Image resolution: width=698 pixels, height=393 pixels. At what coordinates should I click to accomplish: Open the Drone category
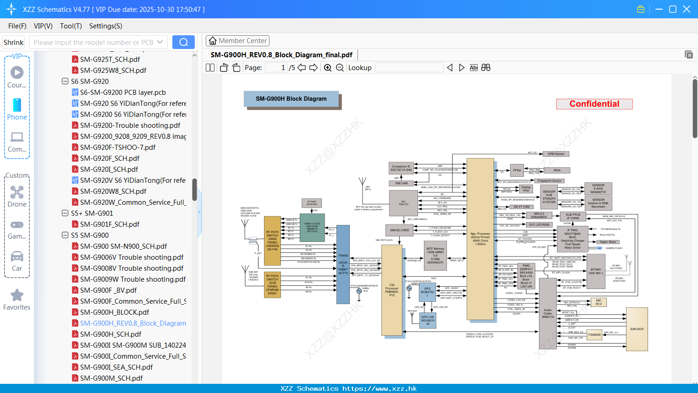[17, 196]
